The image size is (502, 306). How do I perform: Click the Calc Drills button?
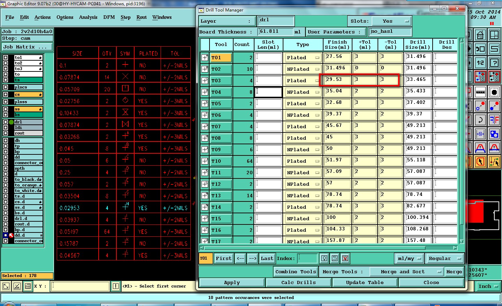(298, 282)
